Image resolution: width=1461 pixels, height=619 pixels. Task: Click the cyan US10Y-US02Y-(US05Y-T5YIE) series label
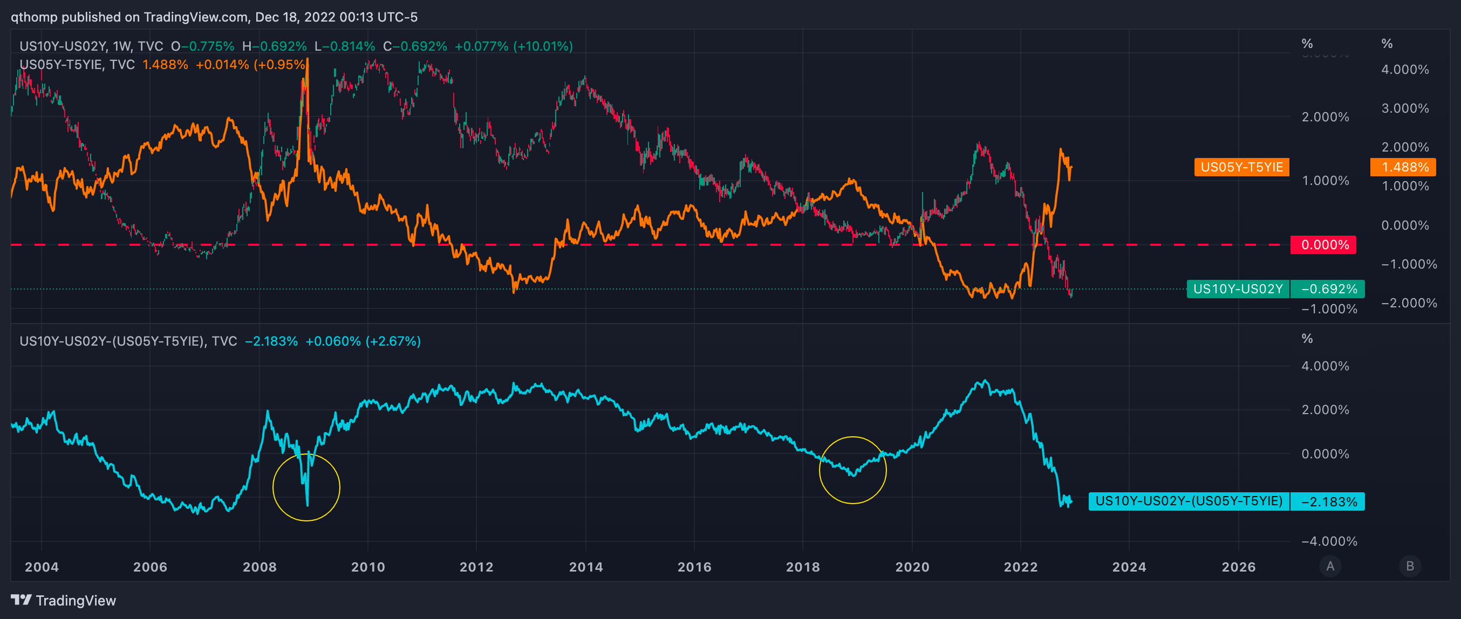coord(1188,501)
